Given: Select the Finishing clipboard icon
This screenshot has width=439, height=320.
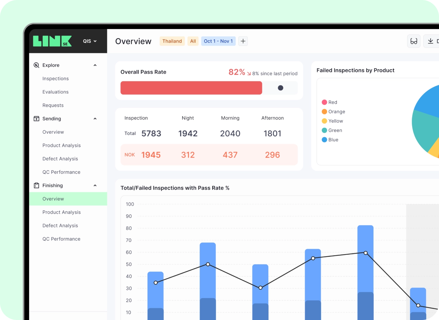Looking at the screenshot, I should (36, 185).
